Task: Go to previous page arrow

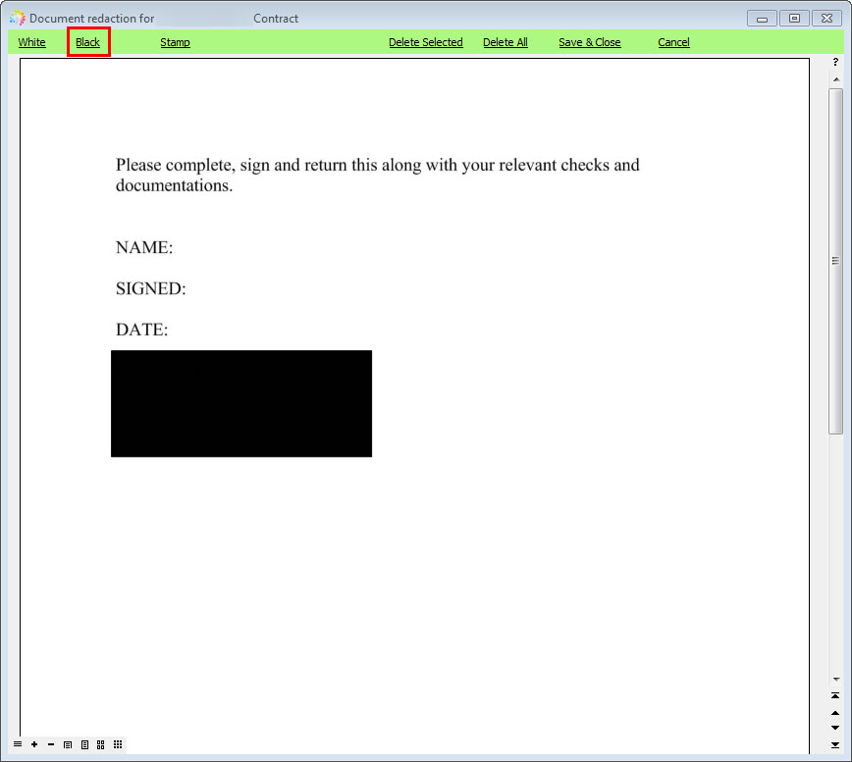Action: coord(835,713)
